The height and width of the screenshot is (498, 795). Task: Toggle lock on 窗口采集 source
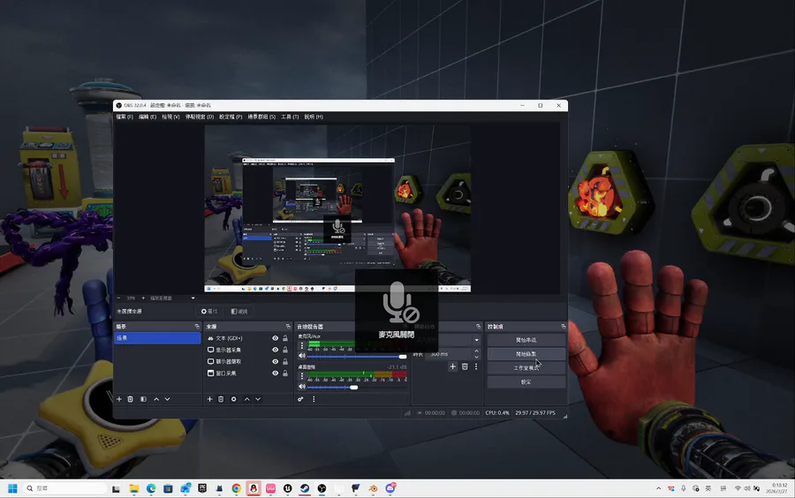(285, 373)
